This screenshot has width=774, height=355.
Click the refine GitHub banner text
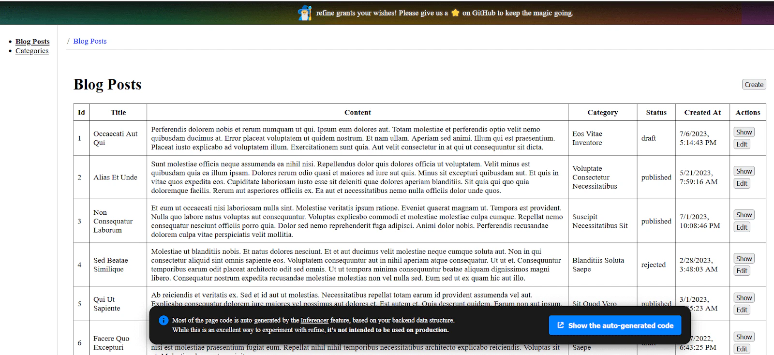(445, 13)
